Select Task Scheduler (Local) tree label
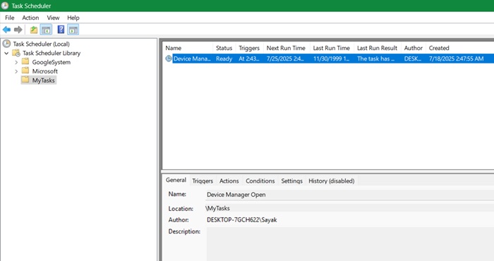Image resolution: width=494 pixels, height=261 pixels. coord(41,44)
